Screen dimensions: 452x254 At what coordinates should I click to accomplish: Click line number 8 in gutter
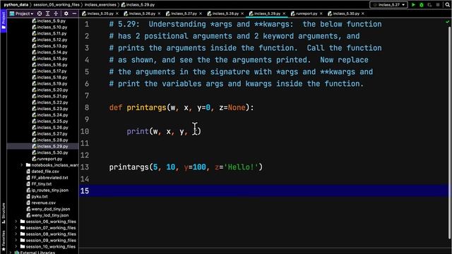87,108
